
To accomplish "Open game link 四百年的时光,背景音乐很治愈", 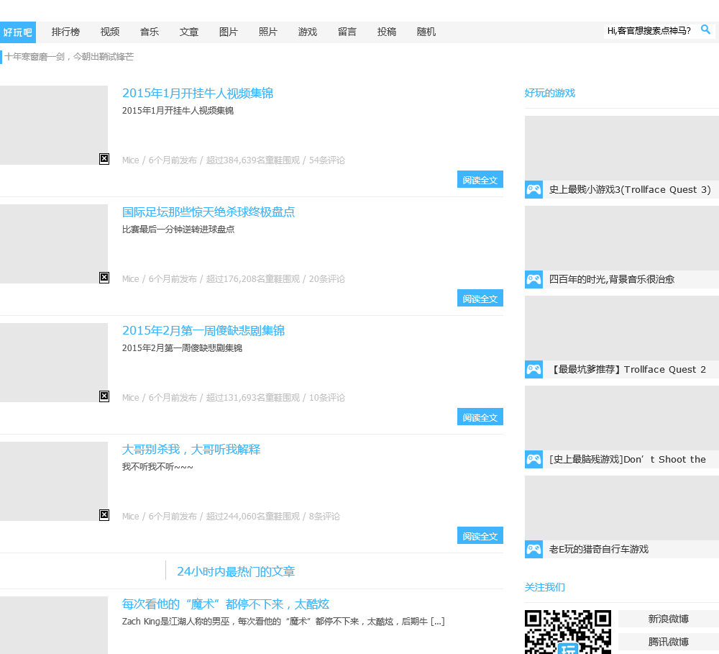I will 612,279.
